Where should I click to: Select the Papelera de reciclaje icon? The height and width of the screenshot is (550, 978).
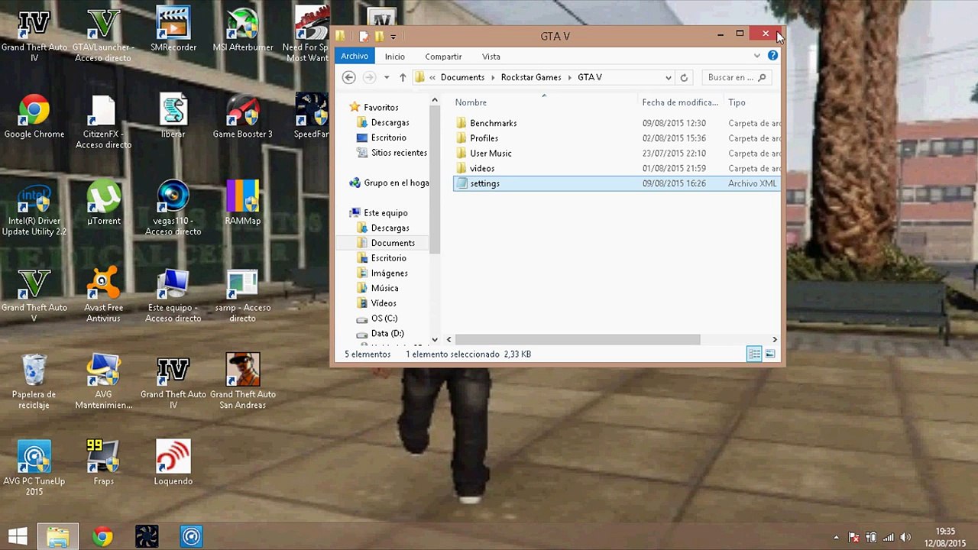tap(34, 382)
